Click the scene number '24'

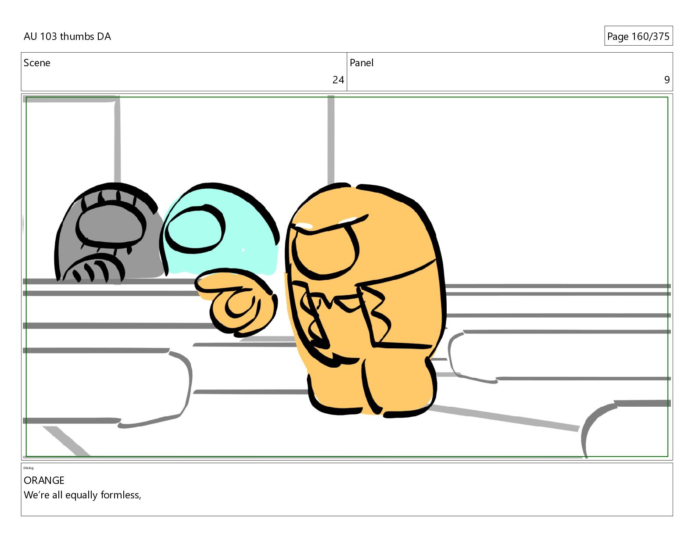pos(338,80)
